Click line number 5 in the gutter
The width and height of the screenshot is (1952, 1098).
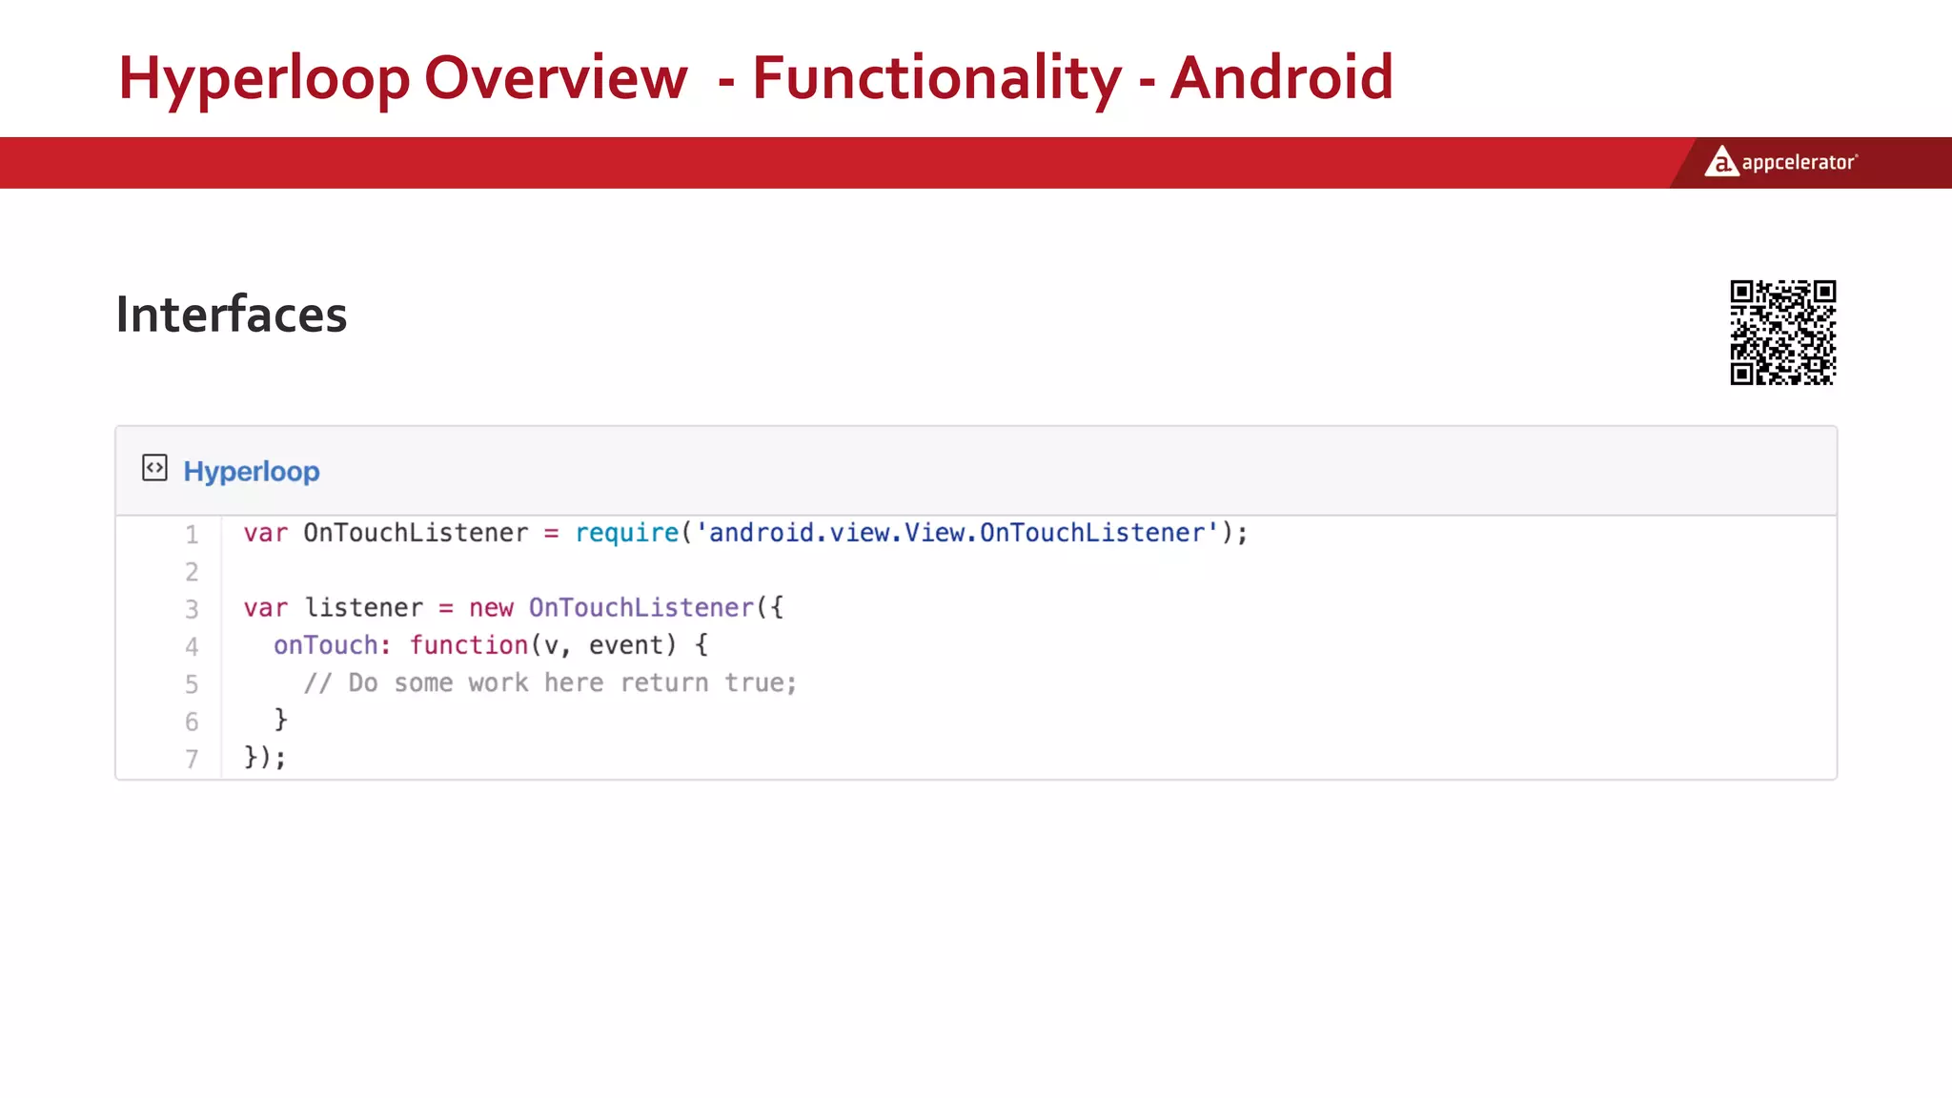pyautogui.click(x=192, y=684)
